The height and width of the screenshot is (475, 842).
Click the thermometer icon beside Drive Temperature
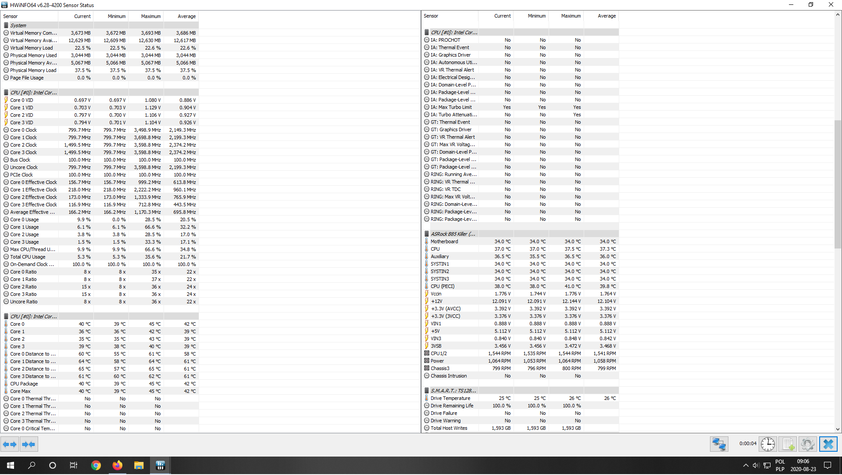tap(426, 398)
